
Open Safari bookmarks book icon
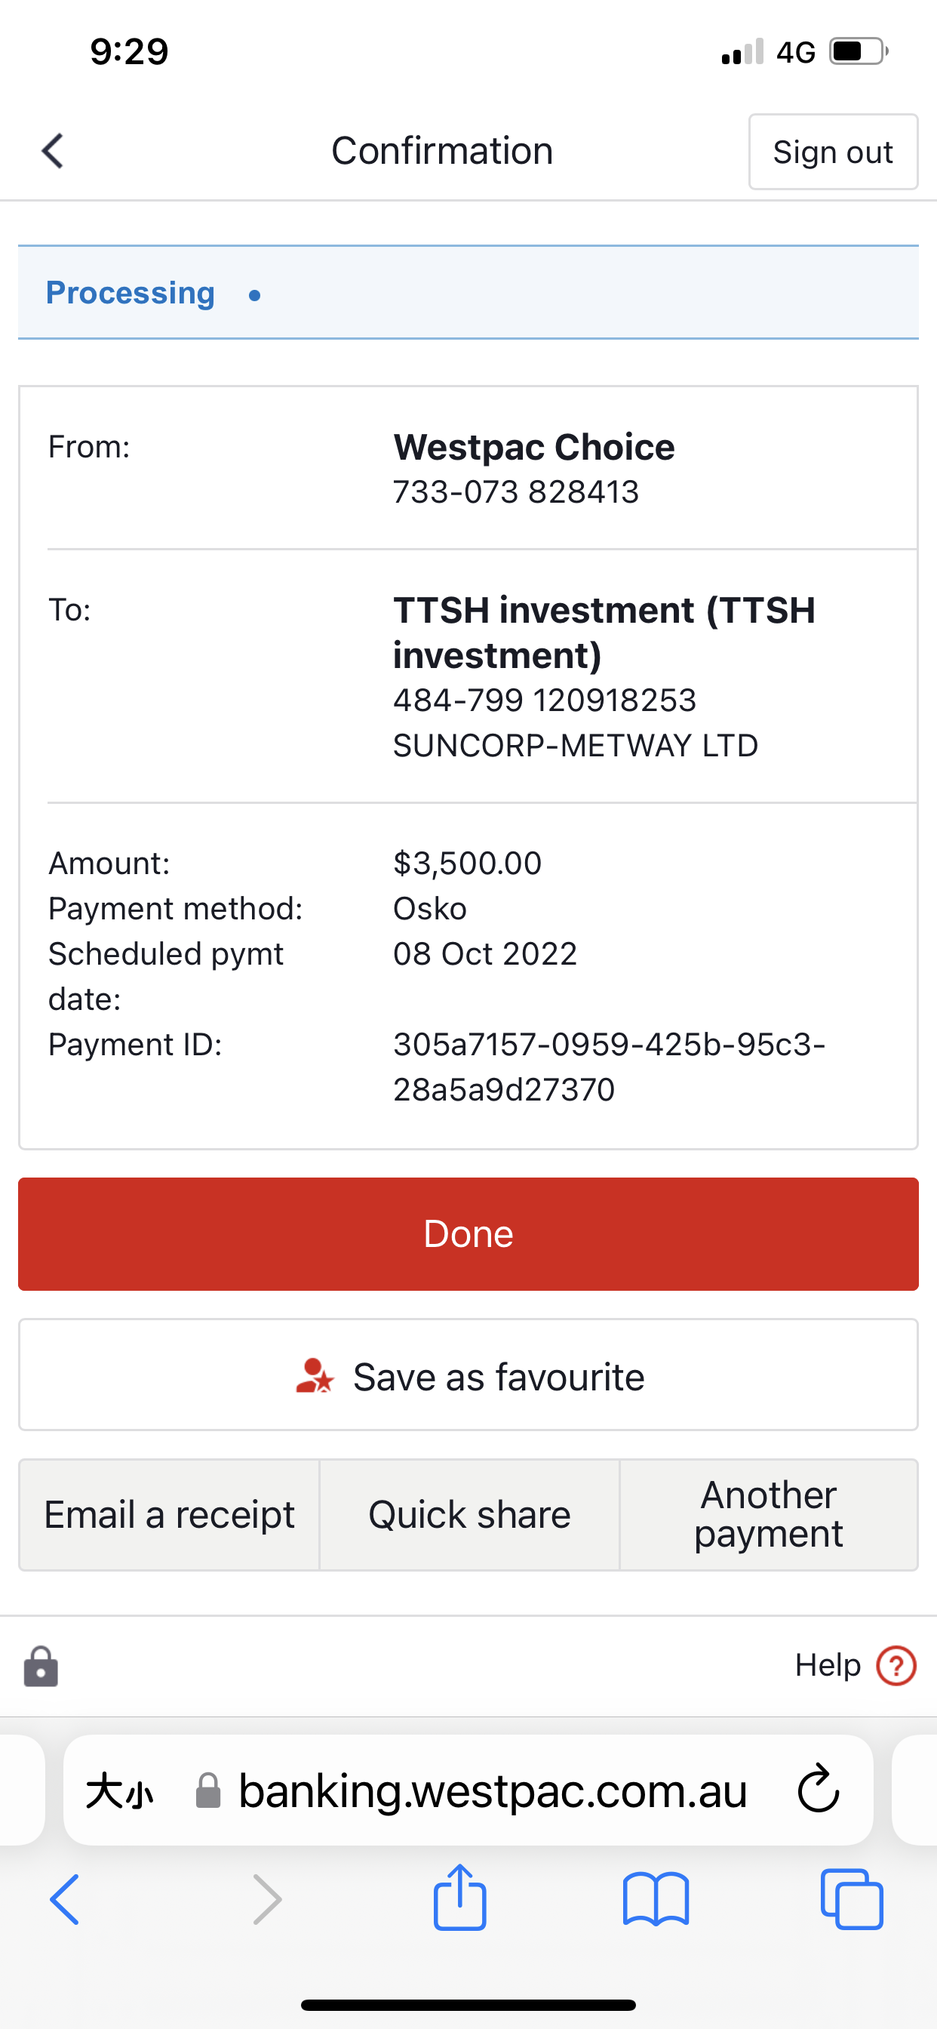656,1899
